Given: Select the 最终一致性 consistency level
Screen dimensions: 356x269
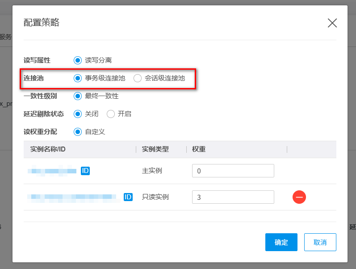Looking at the screenshot, I should click(78, 96).
